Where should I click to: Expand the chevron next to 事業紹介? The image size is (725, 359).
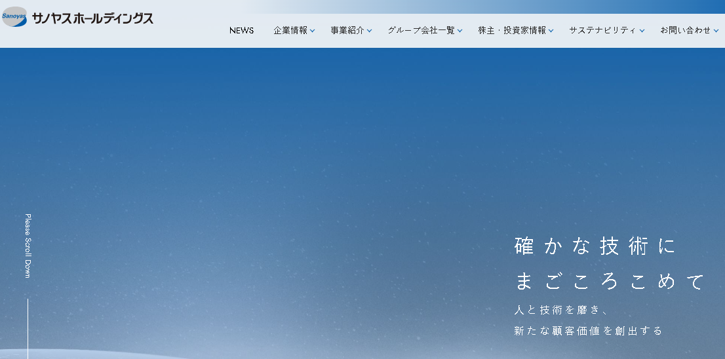(370, 31)
